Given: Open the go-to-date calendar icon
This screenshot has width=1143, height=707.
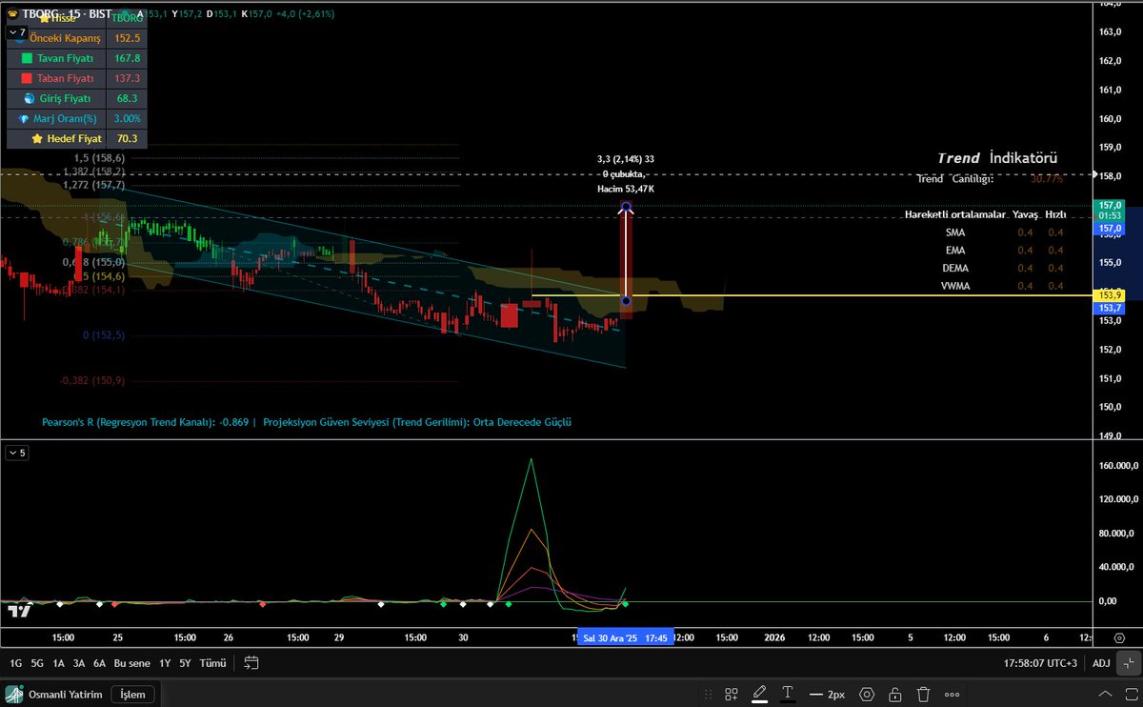Looking at the screenshot, I should click(x=251, y=662).
